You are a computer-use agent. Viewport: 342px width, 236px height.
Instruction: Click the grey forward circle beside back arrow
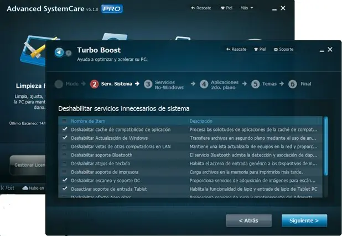coord(69,53)
